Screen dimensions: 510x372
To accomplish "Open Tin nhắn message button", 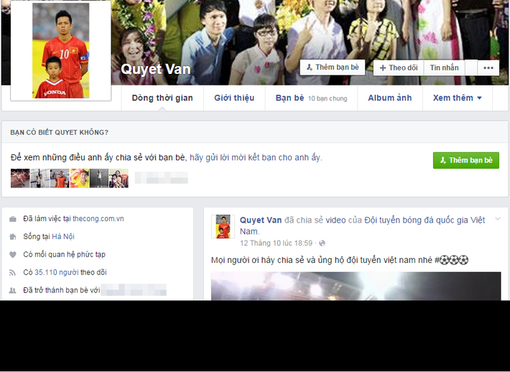I will (x=445, y=68).
